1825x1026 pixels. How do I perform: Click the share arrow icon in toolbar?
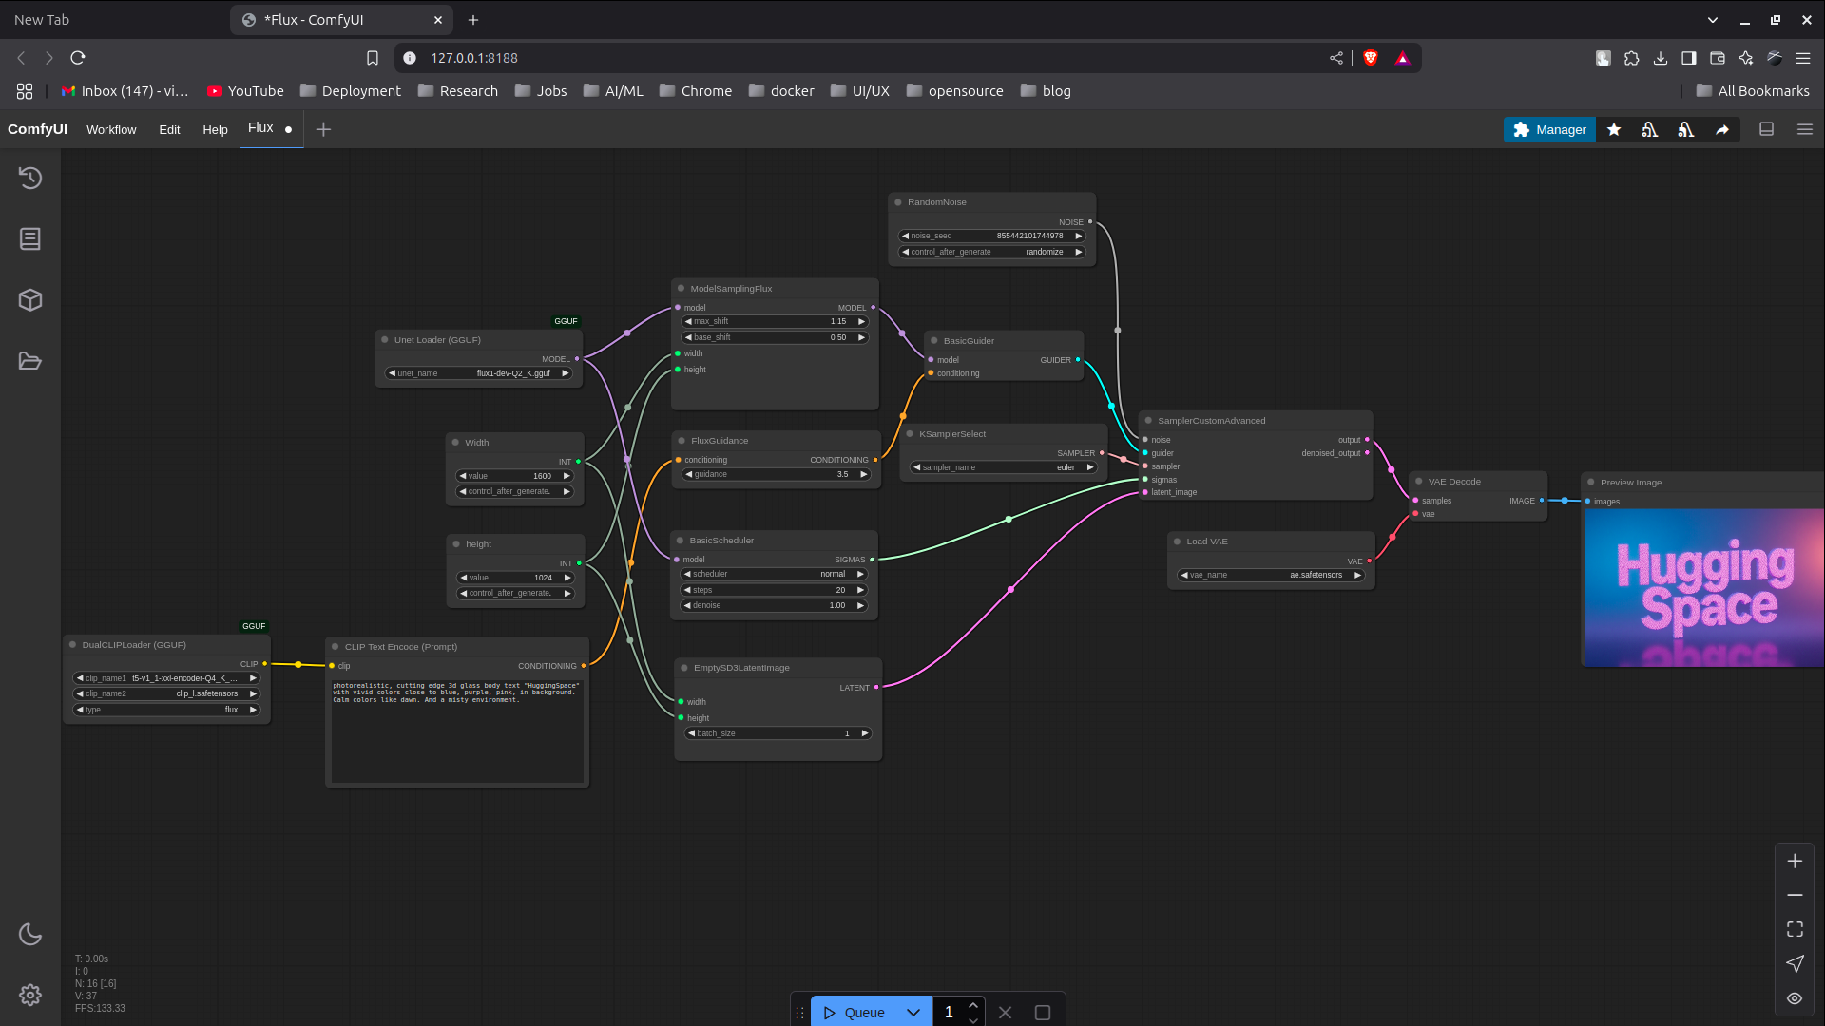[x=1722, y=129]
